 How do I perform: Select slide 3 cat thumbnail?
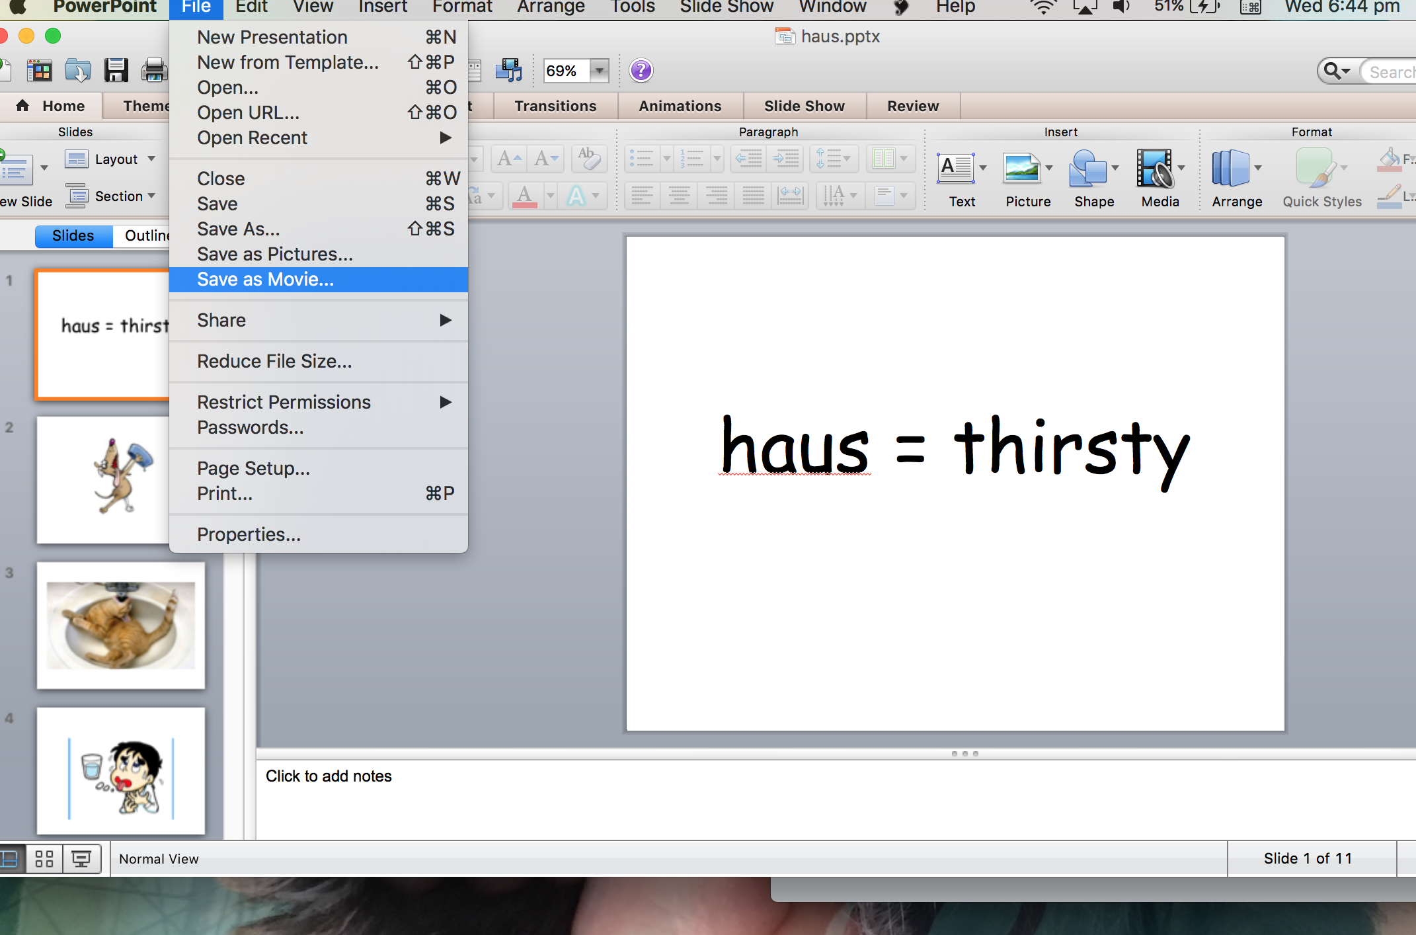click(x=121, y=626)
